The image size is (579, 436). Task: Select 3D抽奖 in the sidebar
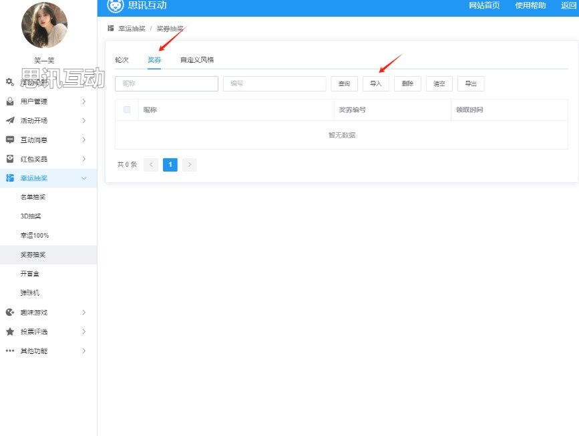point(31,216)
